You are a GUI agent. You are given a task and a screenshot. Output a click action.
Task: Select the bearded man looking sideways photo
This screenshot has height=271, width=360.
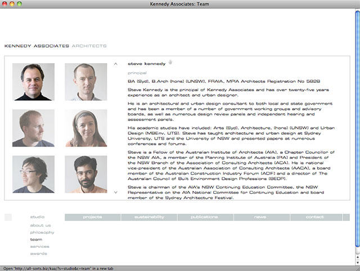(x=34, y=128)
